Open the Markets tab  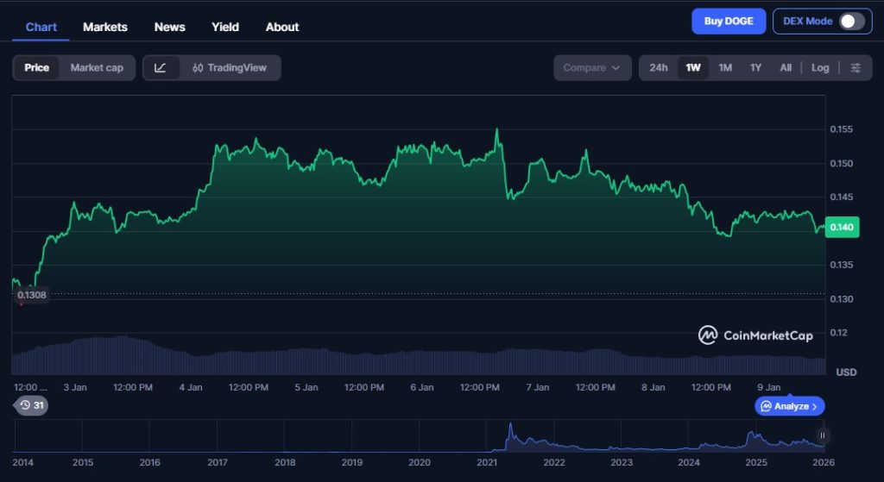(x=104, y=27)
